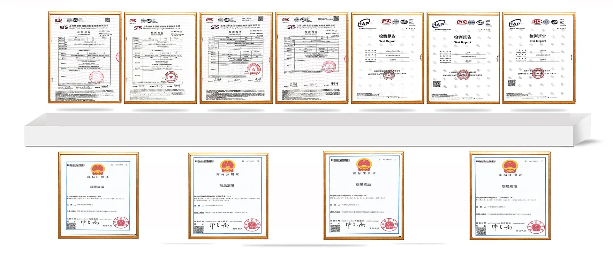The height and width of the screenshot is (262, 613).
Task: Open the trademark certificate for class 22
Action: (x=228, y=196)
